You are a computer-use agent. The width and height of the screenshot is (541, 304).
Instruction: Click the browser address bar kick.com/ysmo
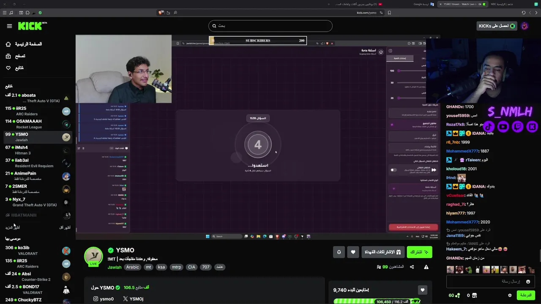click(x=366, y=13)
